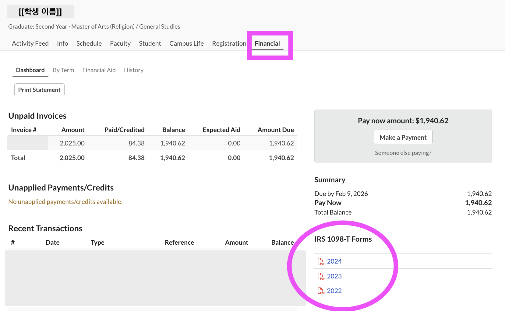Screen dimensions: 505x311
Task: Open the 2024 IRS 1098-T form link
Action: [x=334, y=261]
